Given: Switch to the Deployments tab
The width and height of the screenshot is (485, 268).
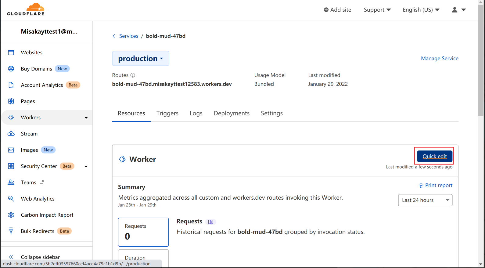Looking at the screenshot, I should [x=232, y=113].
